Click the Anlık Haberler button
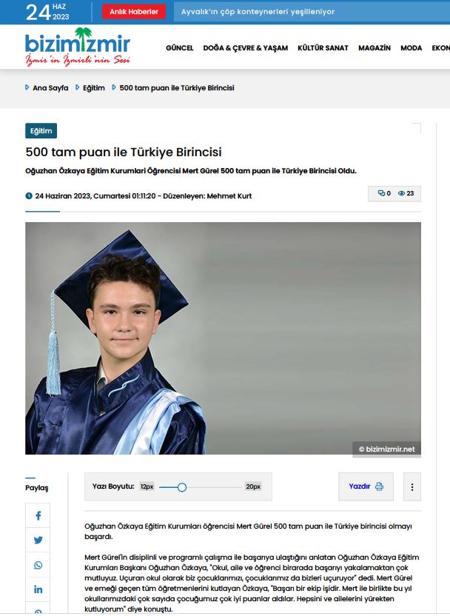The height and width of the screenshot is (616, 450). coord(134,12)
